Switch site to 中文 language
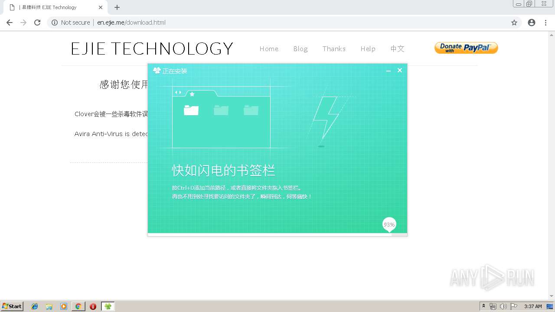The width and height of the screenshot is (555, 312). [397, 49]
